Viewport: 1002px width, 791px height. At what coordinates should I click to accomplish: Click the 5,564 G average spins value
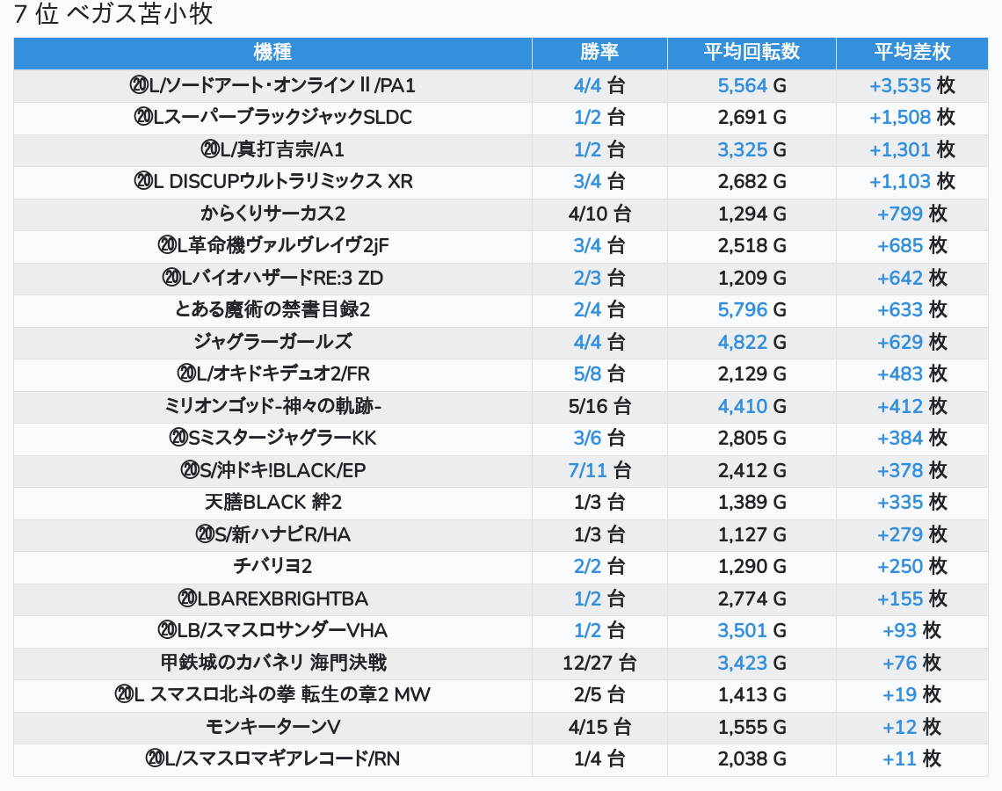[751, 85]
